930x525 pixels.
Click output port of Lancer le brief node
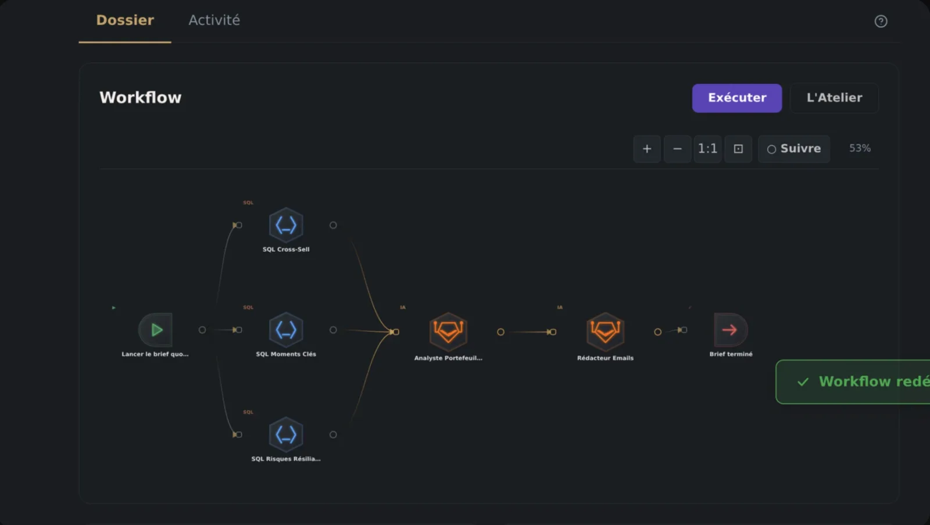click(202, 330)
